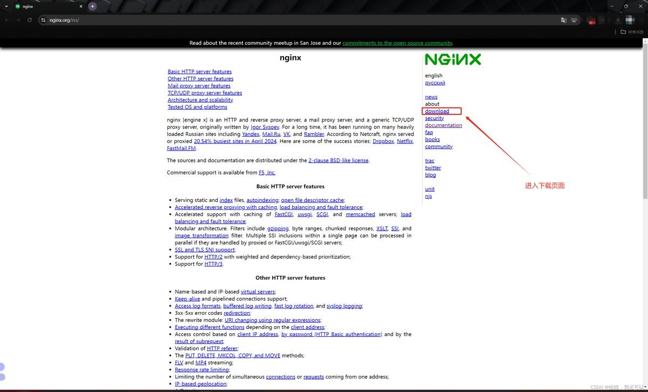648x392 pixels.
Task: Open the community link in sidebar
Action: [x=438, y=146]
